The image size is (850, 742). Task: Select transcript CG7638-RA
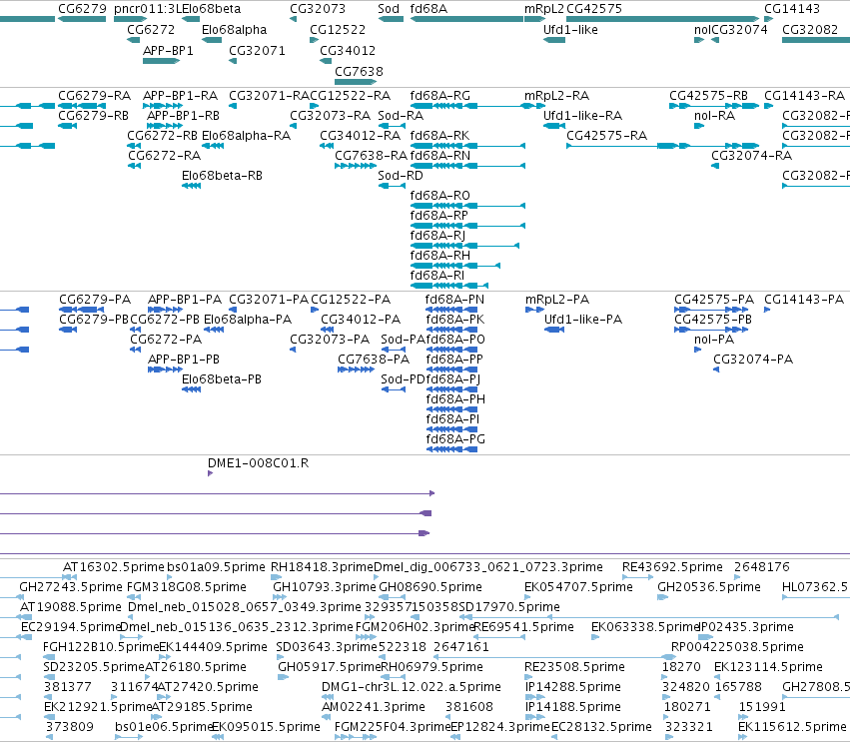tap(371, 156)
